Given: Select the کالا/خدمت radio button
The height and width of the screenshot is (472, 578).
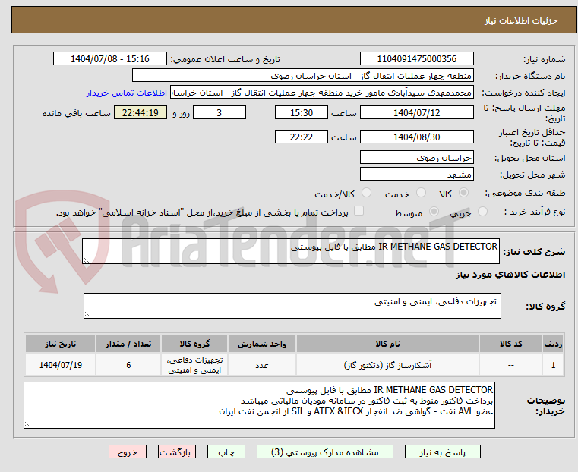Looking at the screenshot, I should (366, 192).
